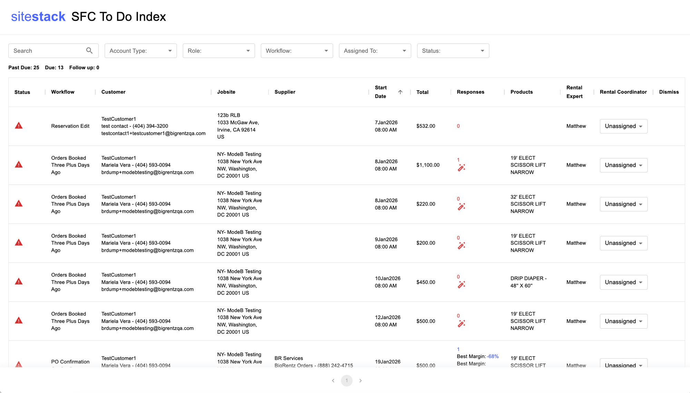Open the Assigned To dropdown
The height and width of the screenshot is (393, 690).
pos(375,51)
